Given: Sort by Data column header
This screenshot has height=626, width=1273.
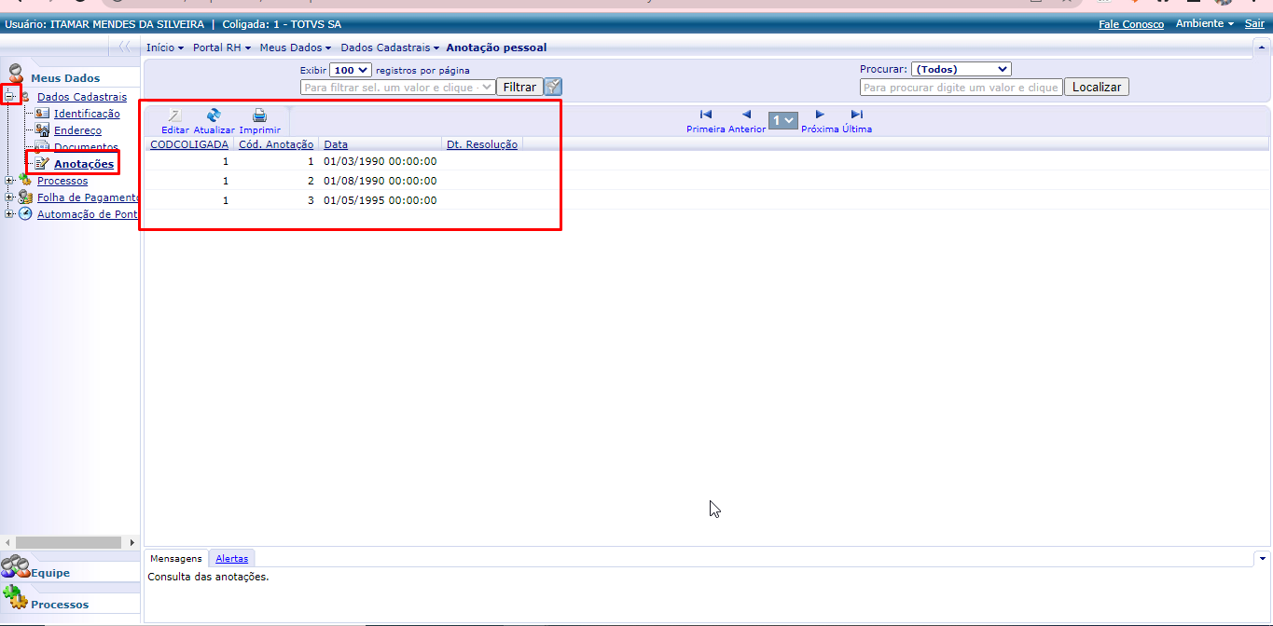Looking at the screenshot, I should (x=336, y=144).
